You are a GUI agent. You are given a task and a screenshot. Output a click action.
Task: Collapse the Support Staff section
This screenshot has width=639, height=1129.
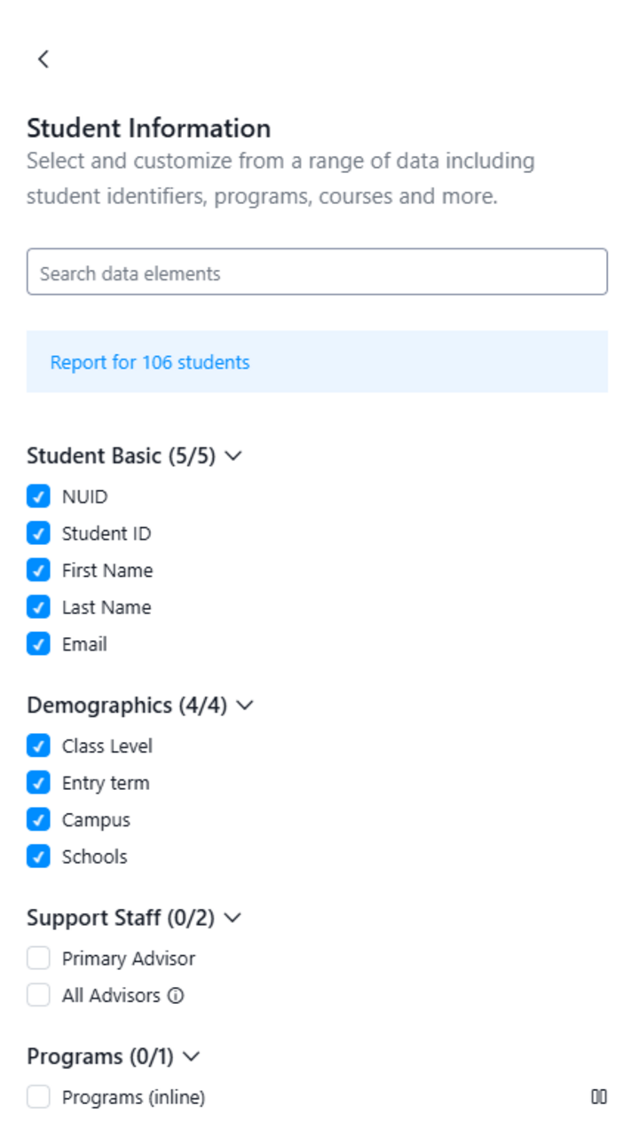coord(232,919)
